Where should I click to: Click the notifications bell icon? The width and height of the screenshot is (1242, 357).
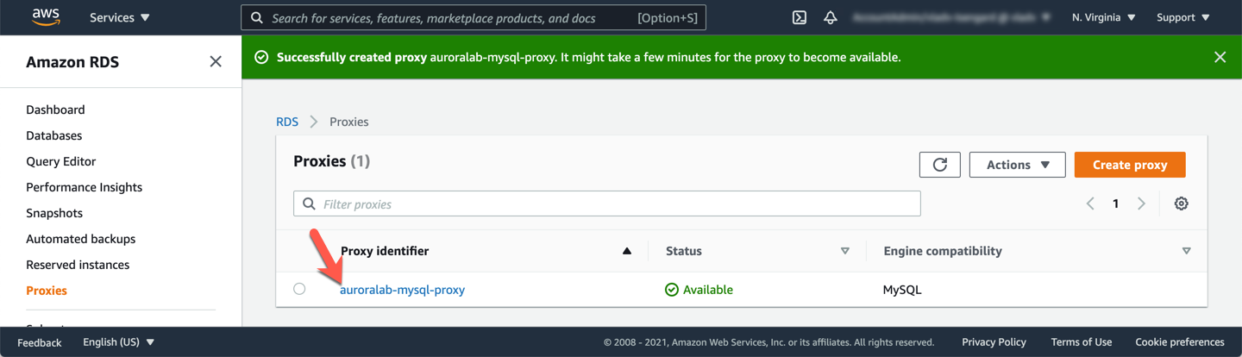830,17
